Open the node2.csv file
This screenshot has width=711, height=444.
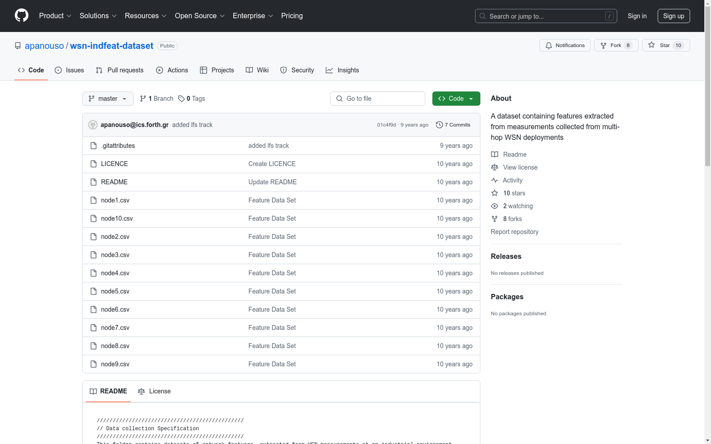click(x=115, y=237)
